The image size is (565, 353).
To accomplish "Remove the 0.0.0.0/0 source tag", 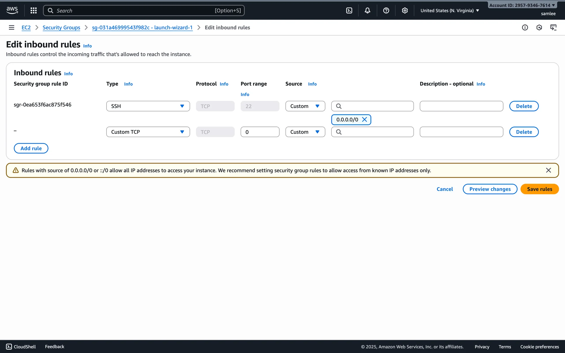I will tap(365, 119).
